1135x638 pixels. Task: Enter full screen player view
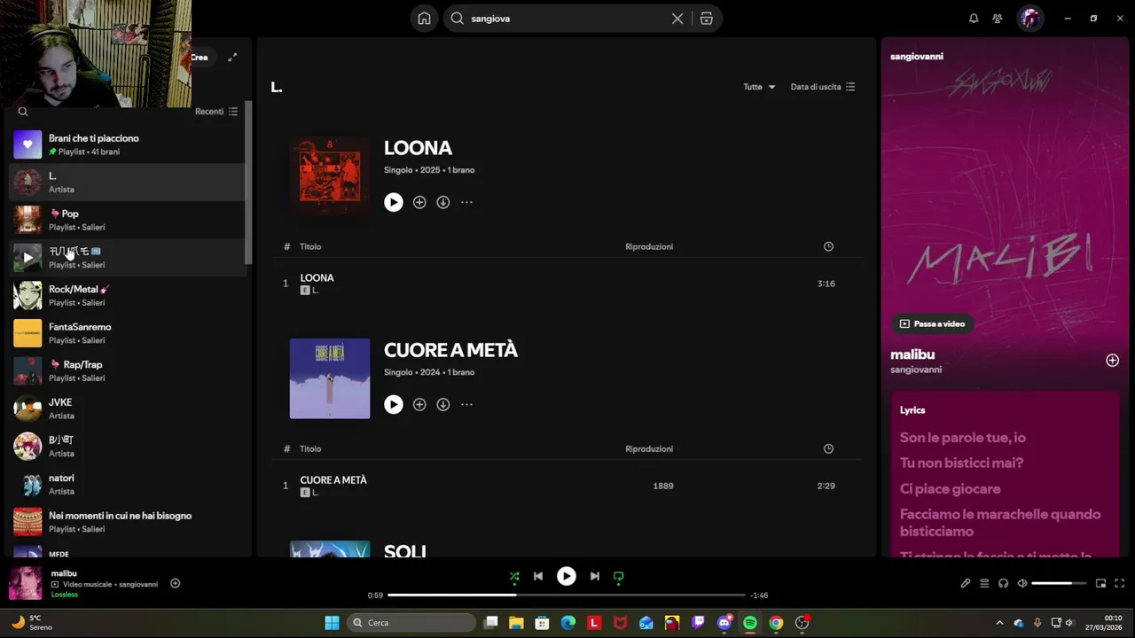[1119, 583]
